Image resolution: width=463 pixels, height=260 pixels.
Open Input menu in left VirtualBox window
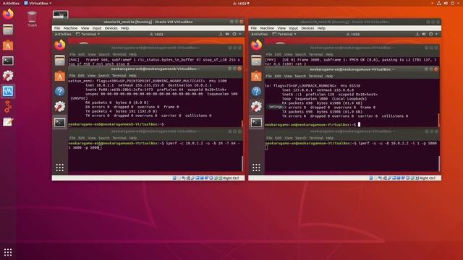tap(97, 28)
